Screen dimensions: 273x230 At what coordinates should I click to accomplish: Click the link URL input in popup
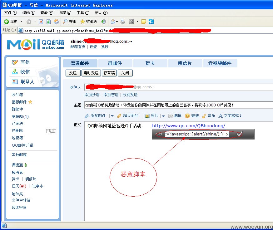coord(197,134)
